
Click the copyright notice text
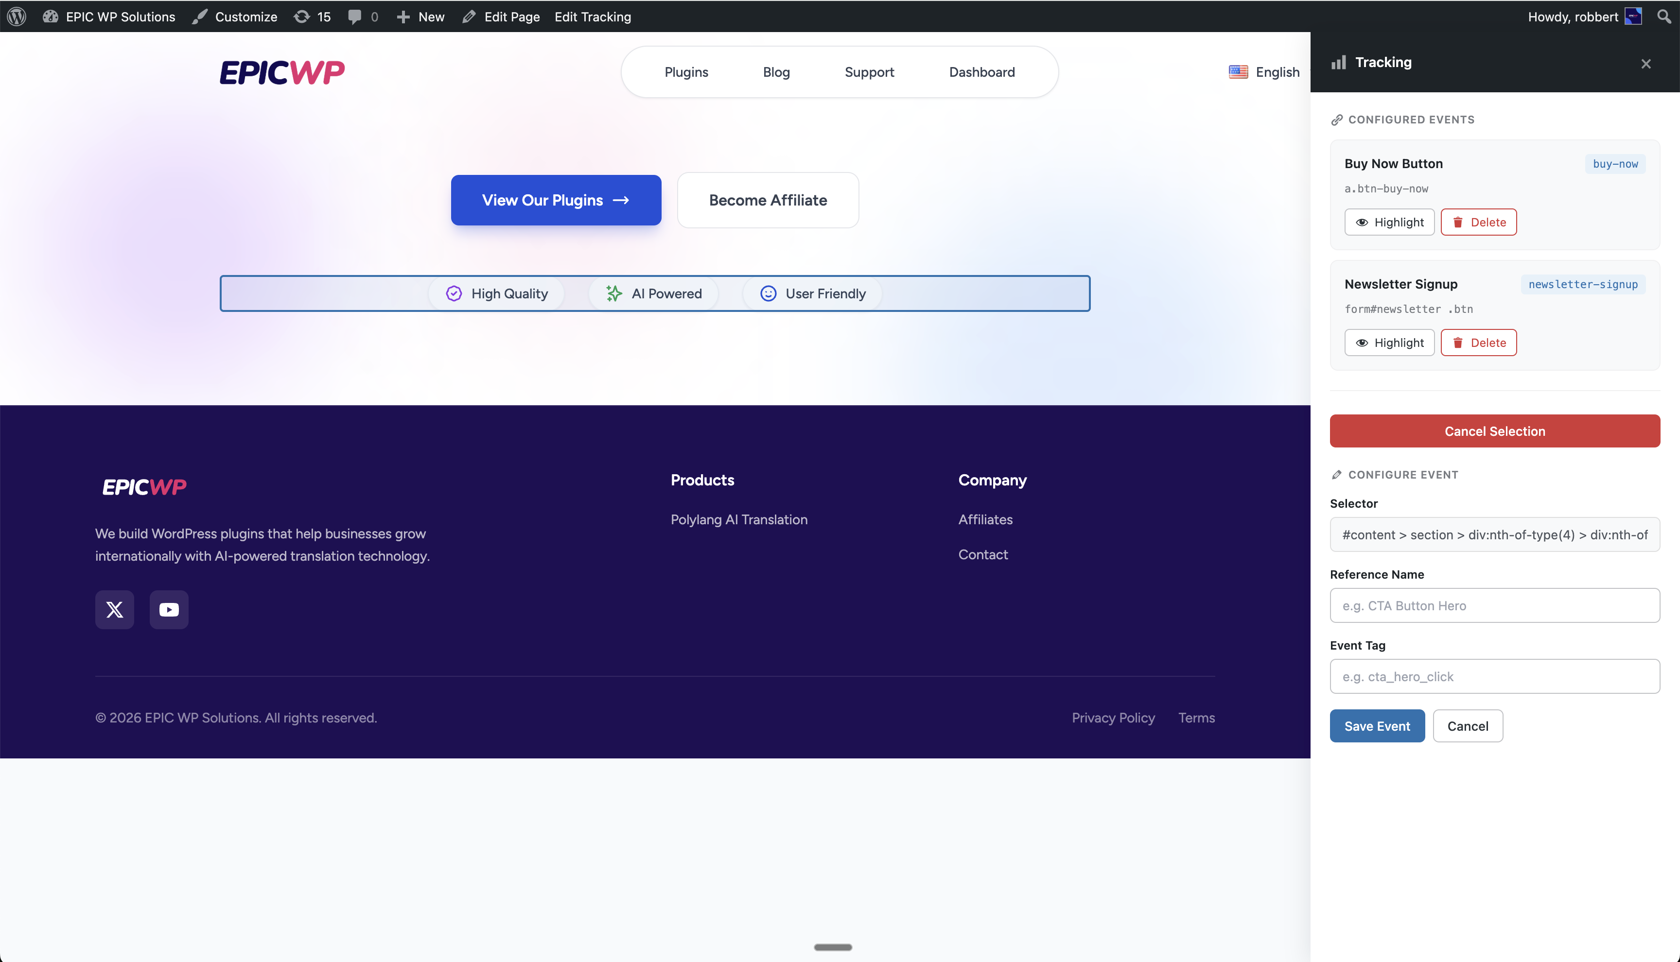click(x=236, y=718)
